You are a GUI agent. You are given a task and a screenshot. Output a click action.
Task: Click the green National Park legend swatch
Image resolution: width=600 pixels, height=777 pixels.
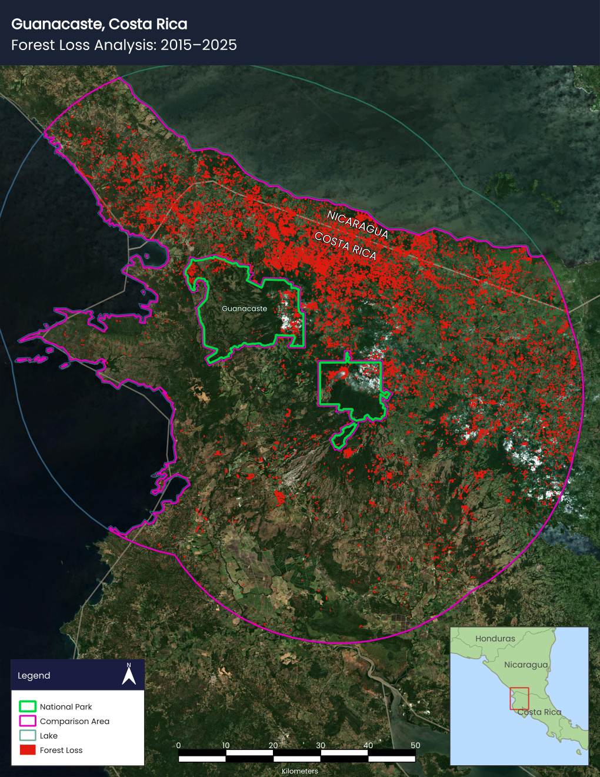pos(28,706)
